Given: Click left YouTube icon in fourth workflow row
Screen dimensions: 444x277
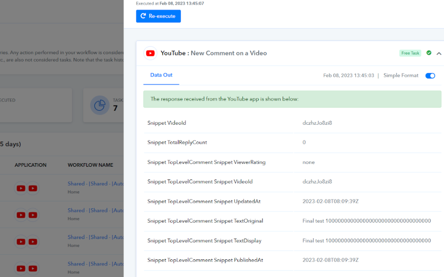Looking at the screenshot, I should point(21,268).
